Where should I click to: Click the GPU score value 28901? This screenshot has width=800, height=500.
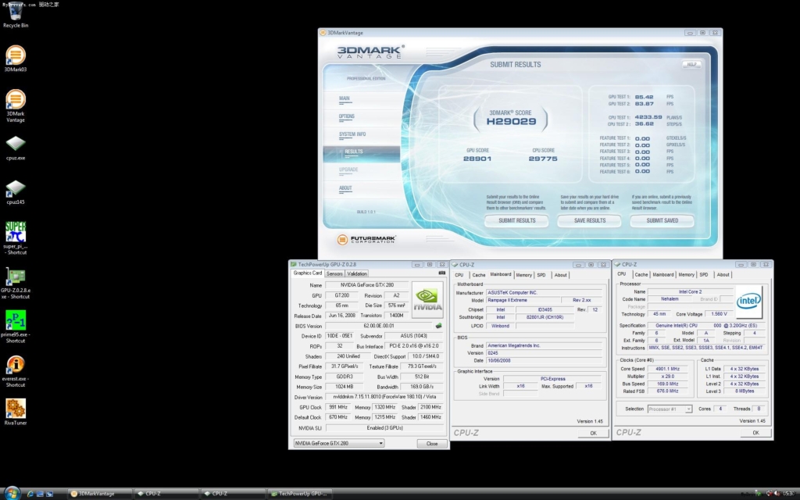point(477,159)
